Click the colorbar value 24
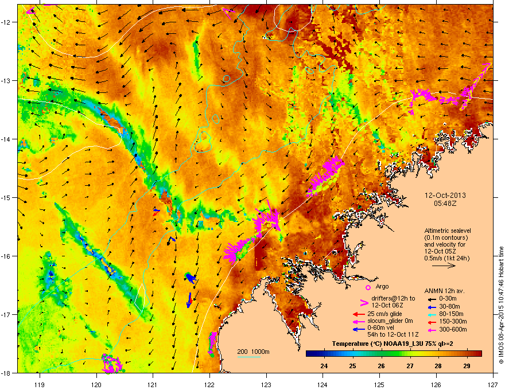The width and height of the screenshot is (505, 390). 324,366
